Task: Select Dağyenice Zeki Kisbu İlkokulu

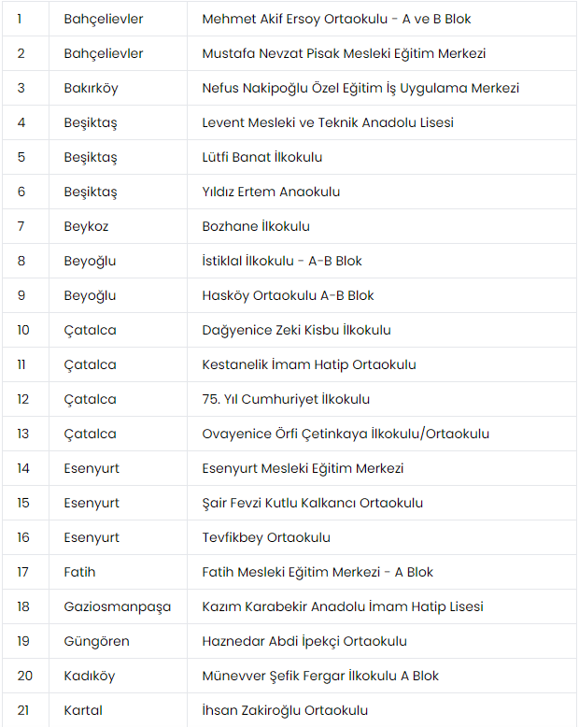Action: pyautogui.click(x=296, y=330)
